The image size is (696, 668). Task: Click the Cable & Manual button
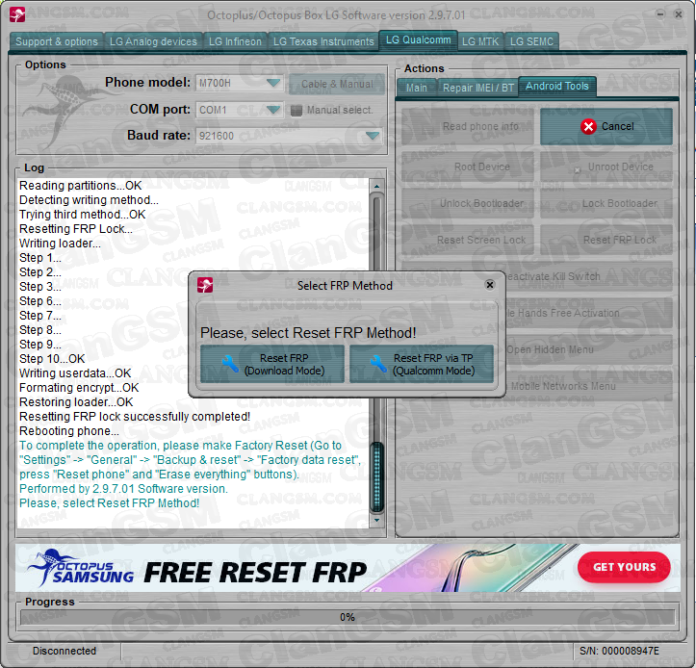click(x=337, y=84)
